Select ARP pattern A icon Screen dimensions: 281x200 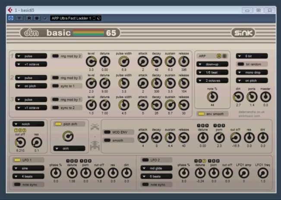218,56
